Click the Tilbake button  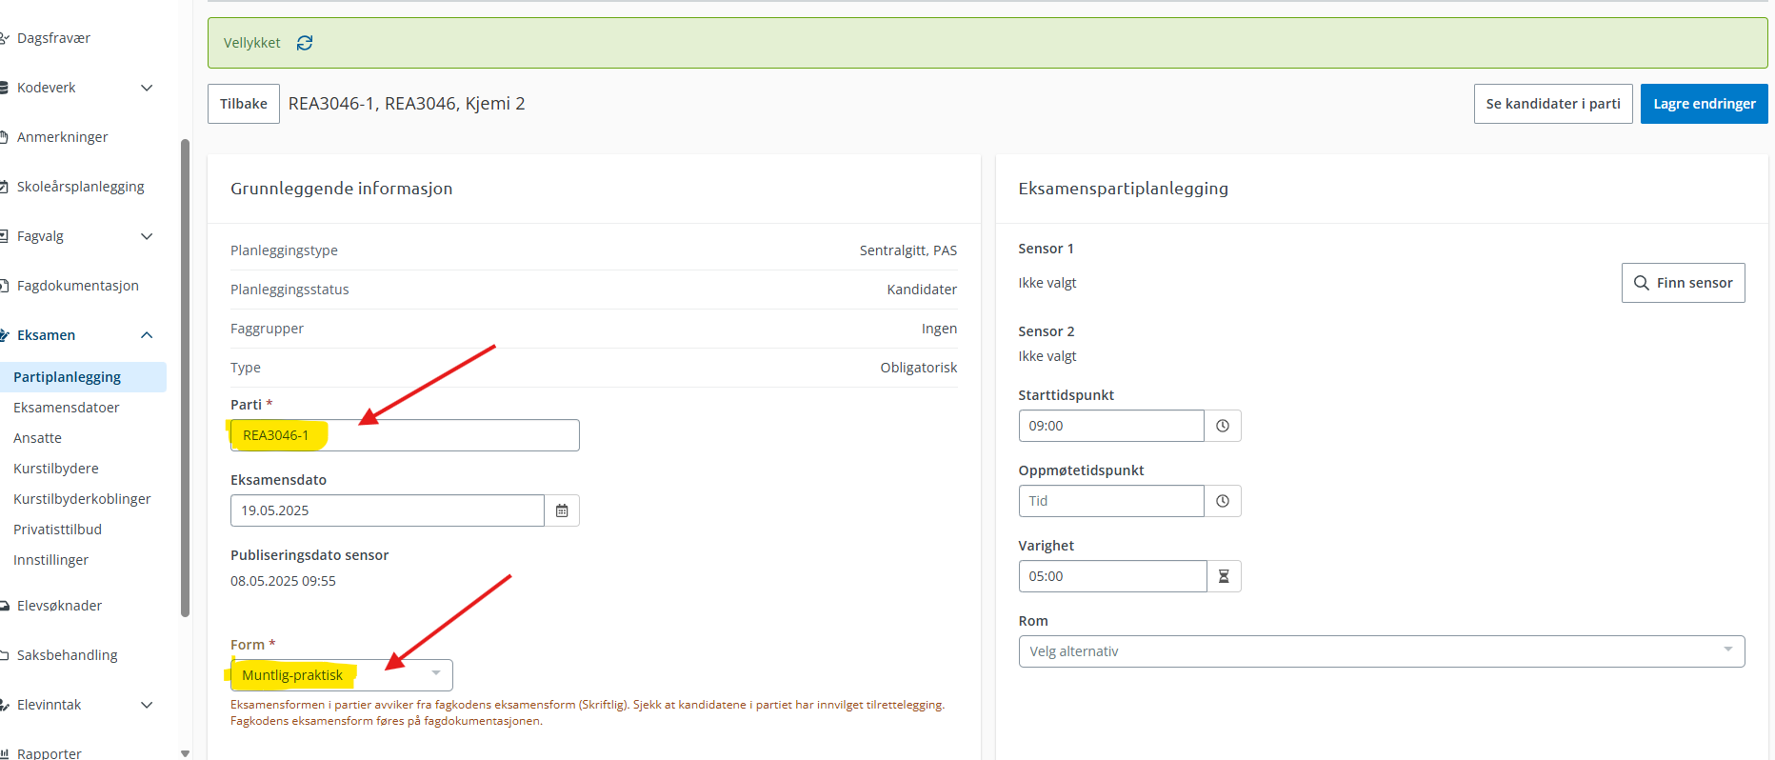pos(244,104)
